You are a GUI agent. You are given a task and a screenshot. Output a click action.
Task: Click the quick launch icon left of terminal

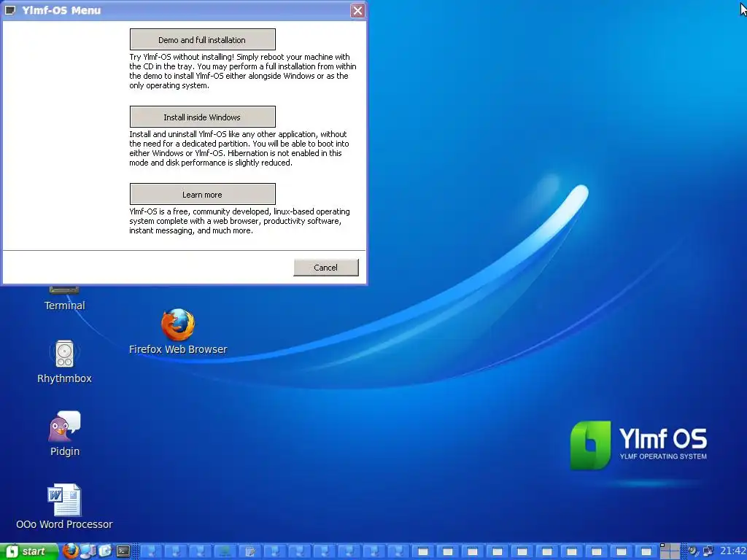(x=105, y=551)
